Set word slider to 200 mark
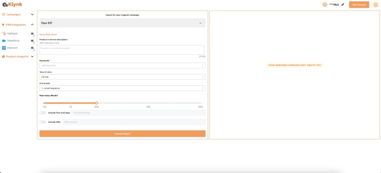The height and width of the screenshot is (173, 381). tap(201, 103)
